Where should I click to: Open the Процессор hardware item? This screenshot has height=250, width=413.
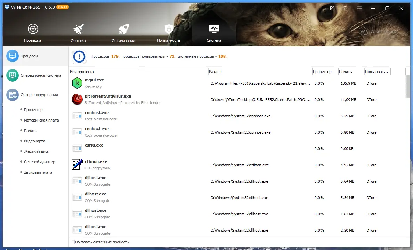(33, 110)
